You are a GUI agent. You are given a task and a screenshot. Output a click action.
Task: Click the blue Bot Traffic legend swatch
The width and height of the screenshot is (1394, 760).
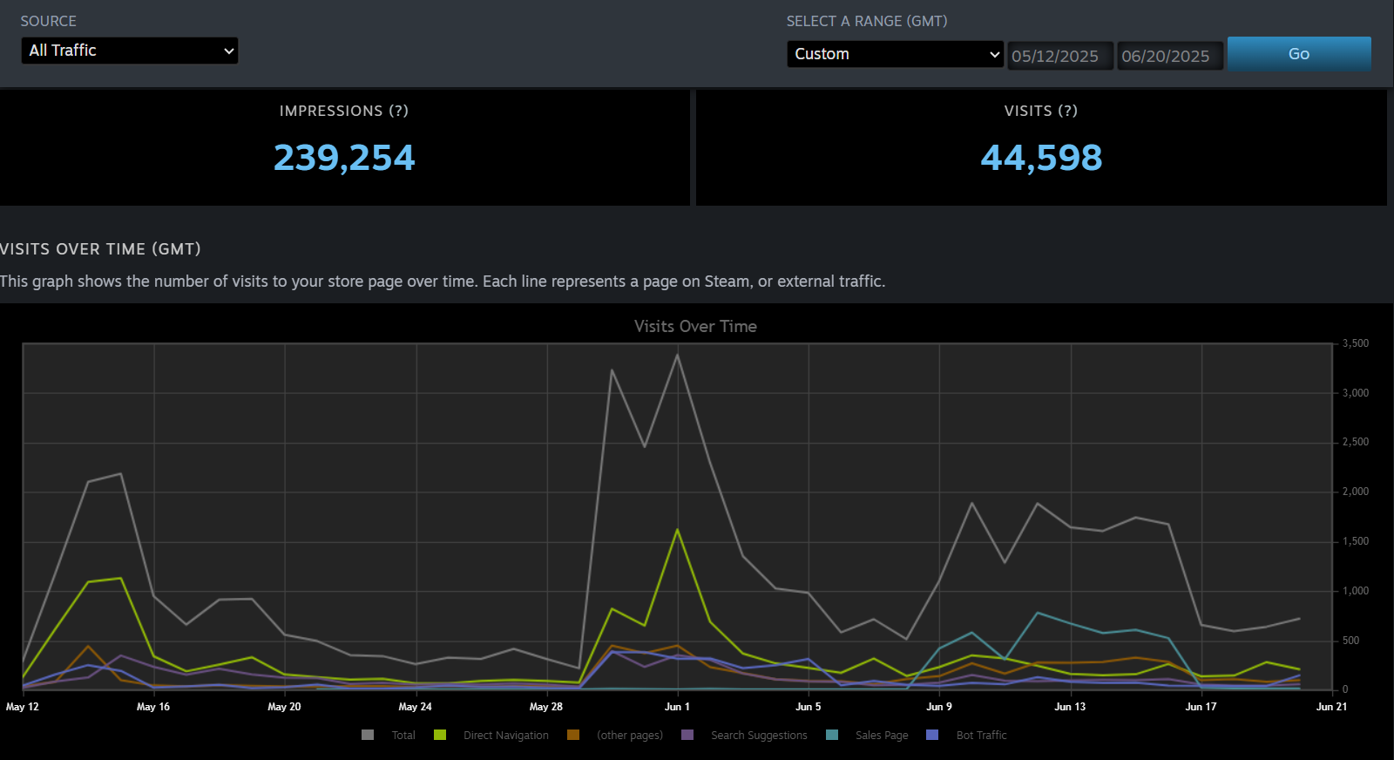tap(932, 735)
